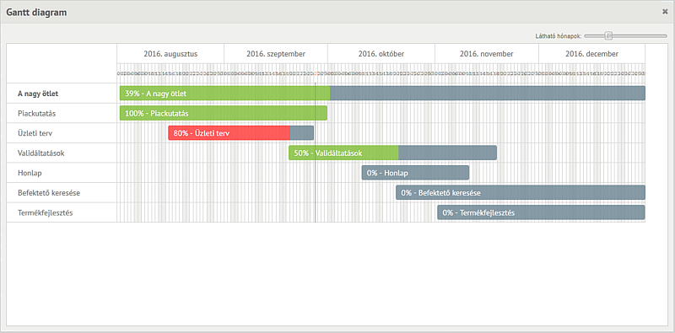
Task: Select the 100% - Piackutatás task bar
Action: 224,113
